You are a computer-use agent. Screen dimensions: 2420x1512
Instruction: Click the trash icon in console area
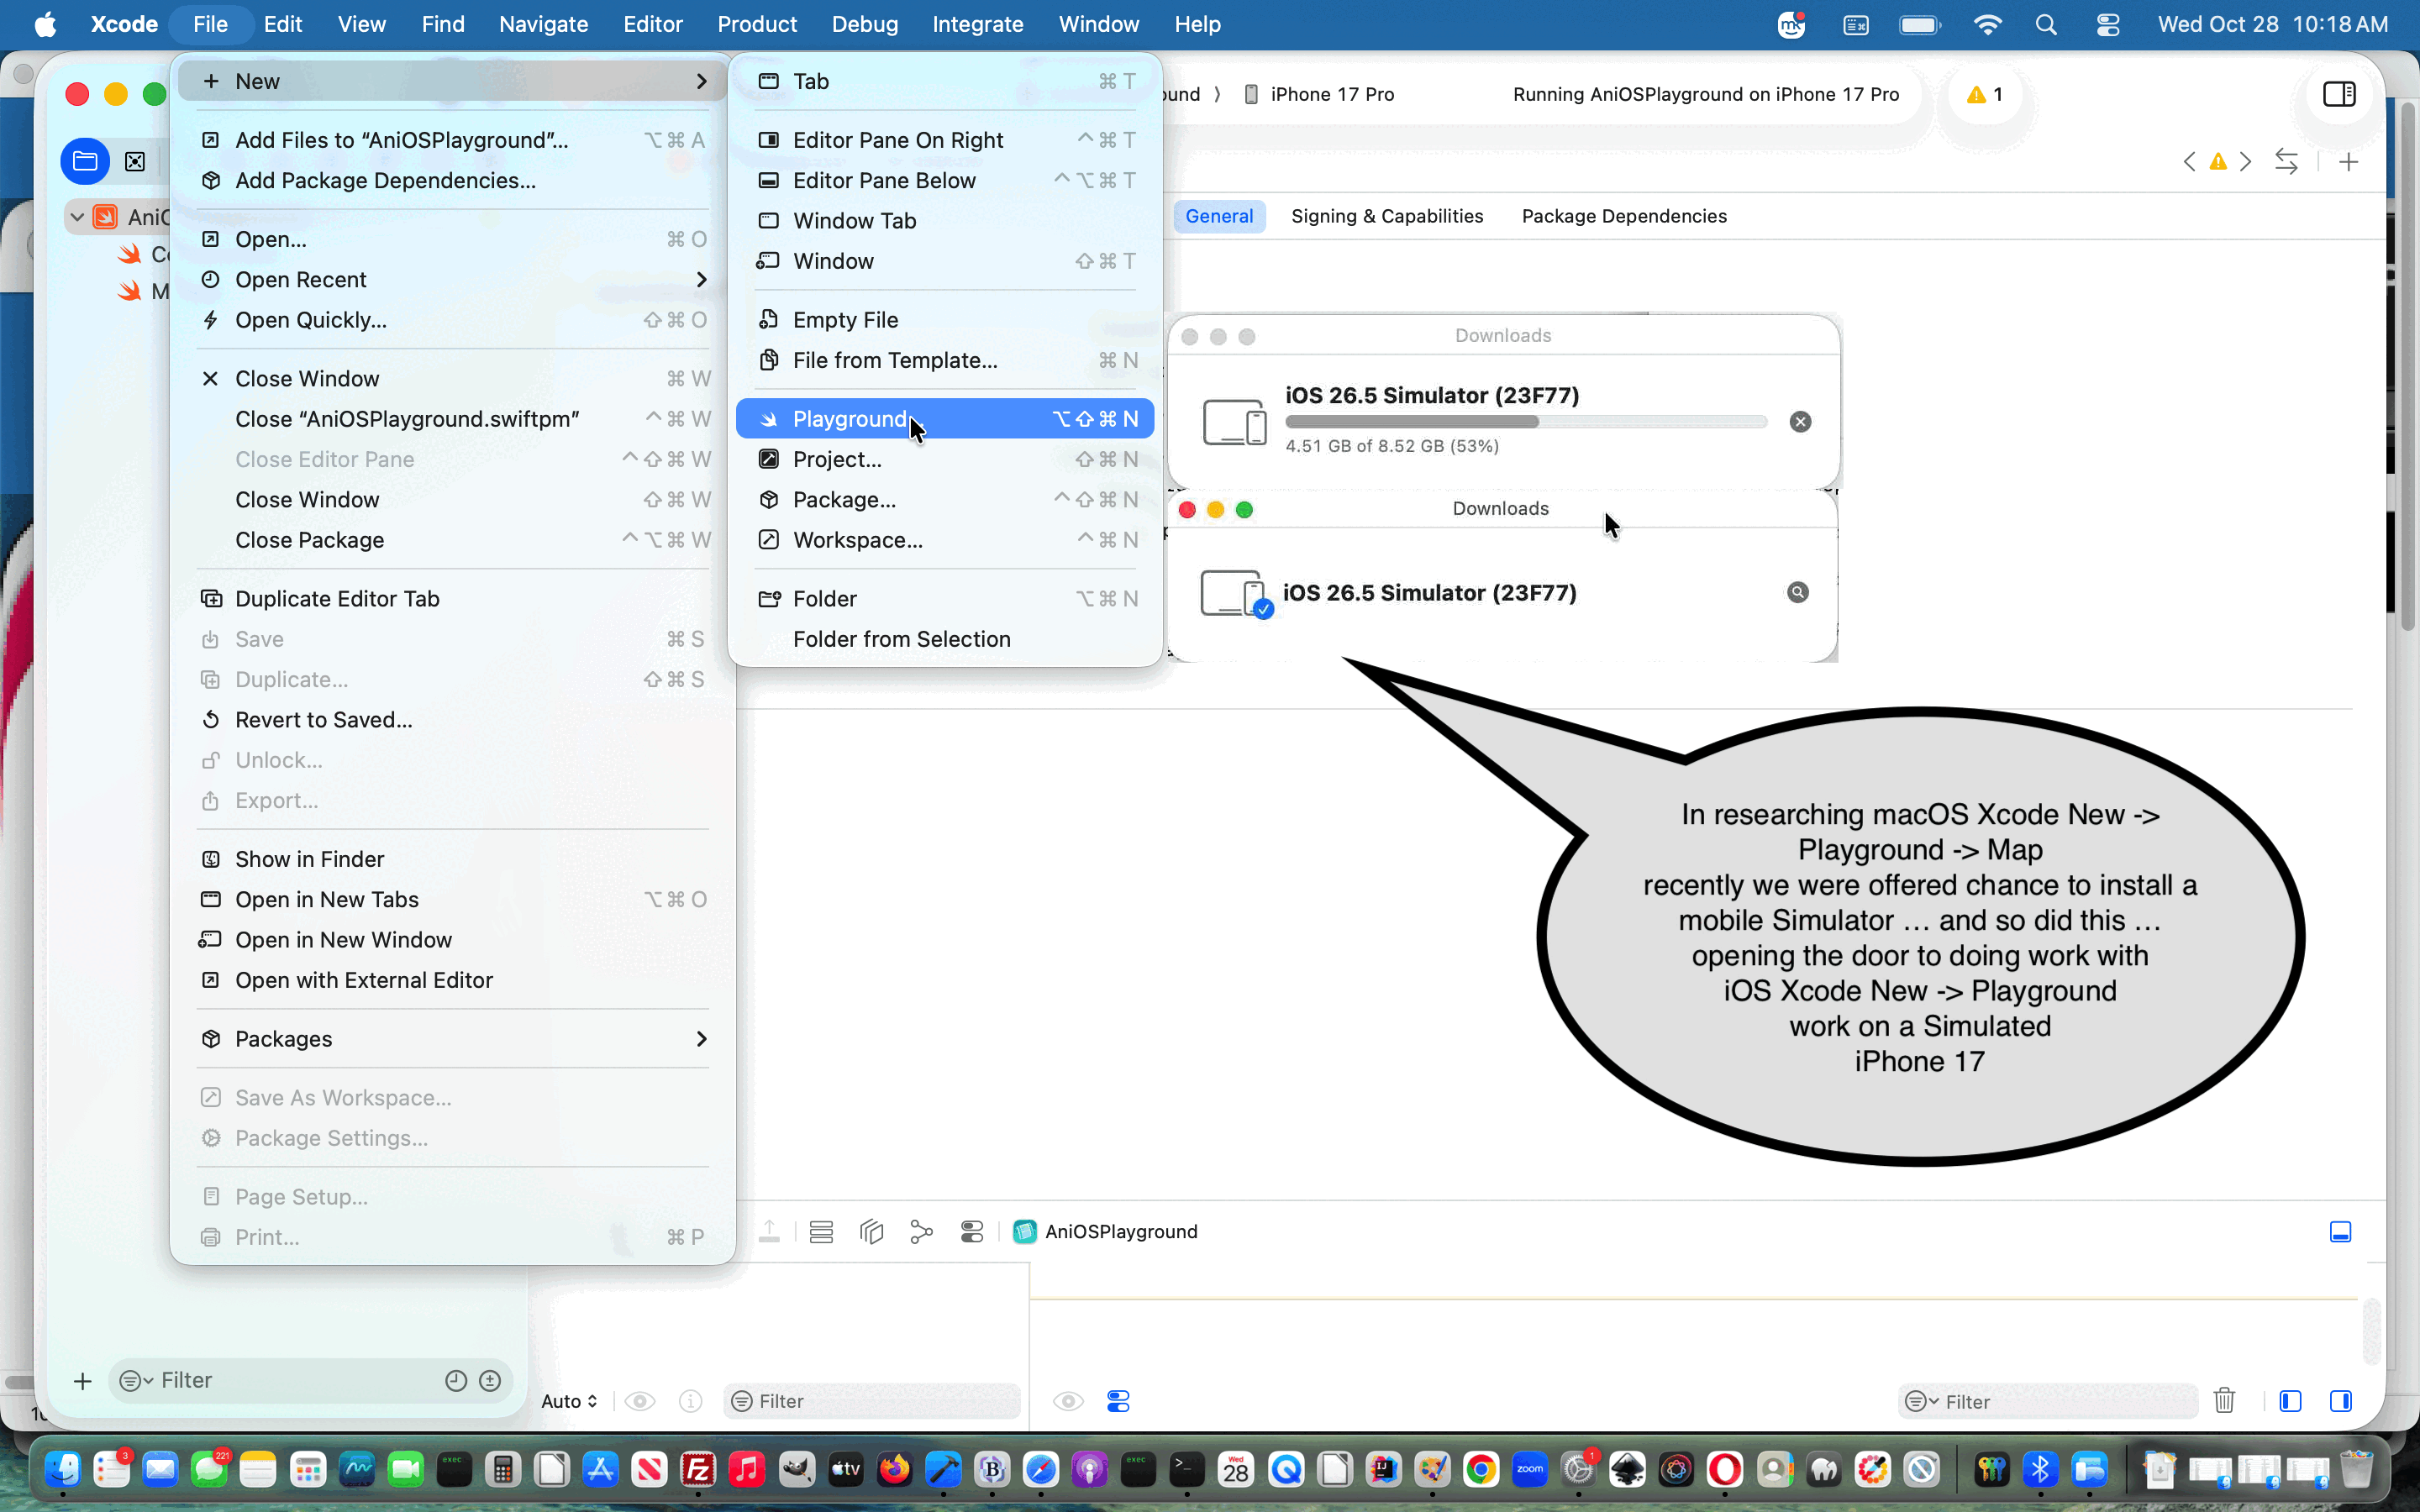(x=2224, y=1400)
